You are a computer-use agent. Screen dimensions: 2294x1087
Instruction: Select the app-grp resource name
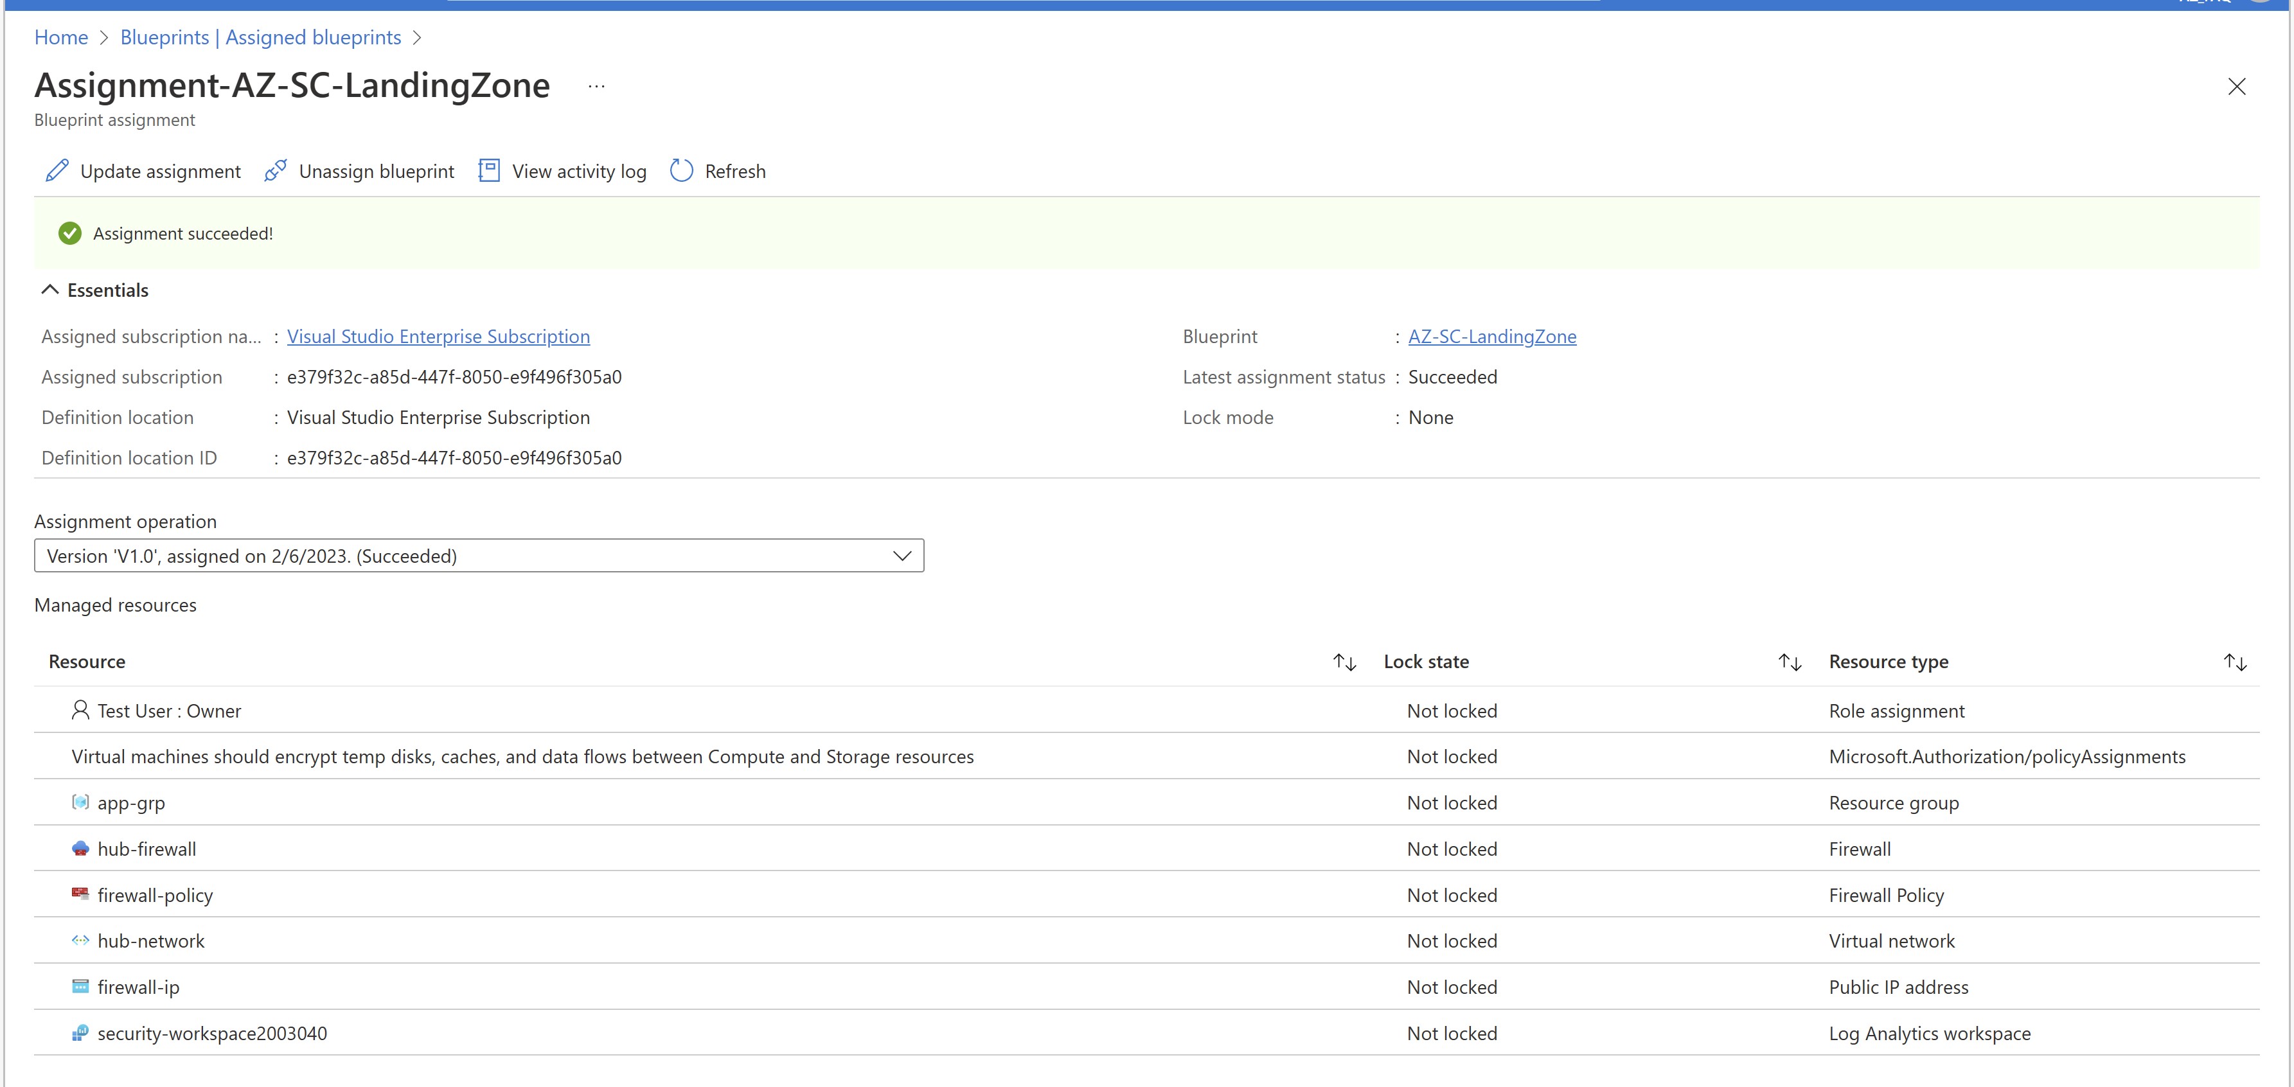tap(131, 803)
